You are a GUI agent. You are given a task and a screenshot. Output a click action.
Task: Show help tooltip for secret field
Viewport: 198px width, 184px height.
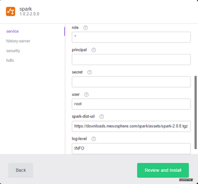coord(90,72)
